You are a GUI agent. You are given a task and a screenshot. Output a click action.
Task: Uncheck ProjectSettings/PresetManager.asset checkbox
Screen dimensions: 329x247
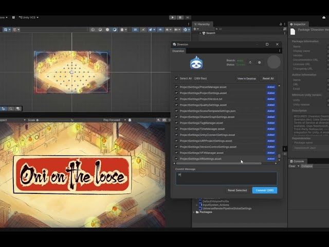[x=176, y=87]
